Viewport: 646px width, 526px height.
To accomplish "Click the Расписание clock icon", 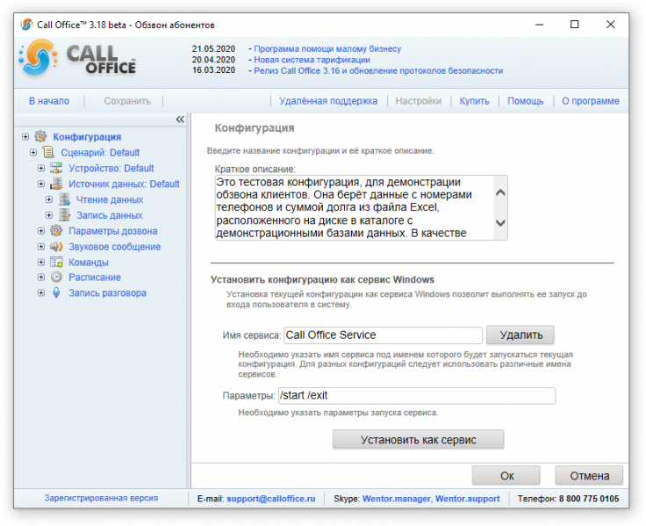I will click(x=56, y=277).
